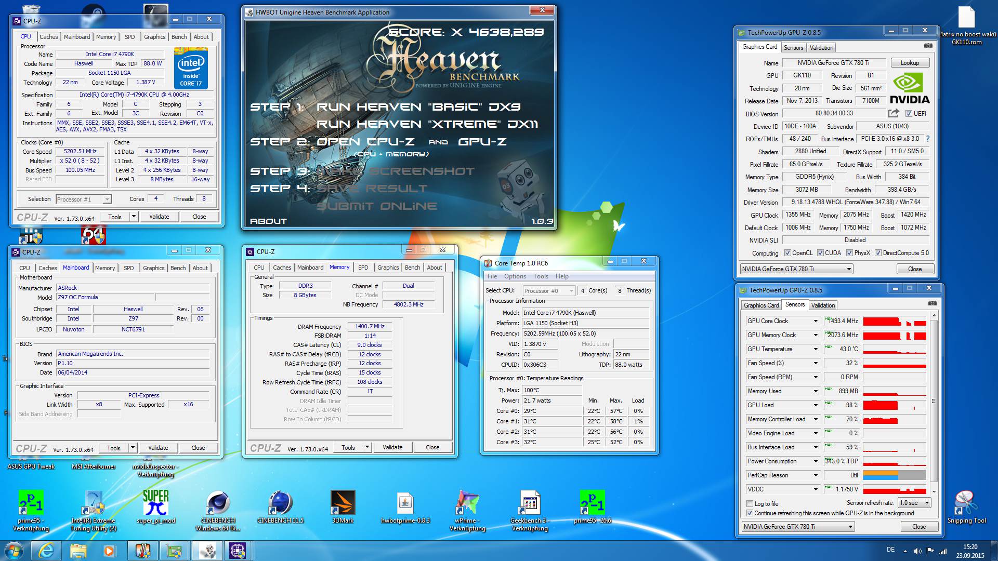
Task: Click the Windows Start button
Action: pyautogui.click(x=14, y=550)
